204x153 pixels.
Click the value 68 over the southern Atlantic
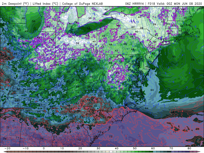tap(173, 112)
